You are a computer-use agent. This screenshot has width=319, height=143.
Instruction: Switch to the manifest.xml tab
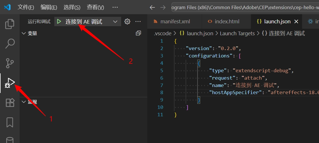(175, 22)
